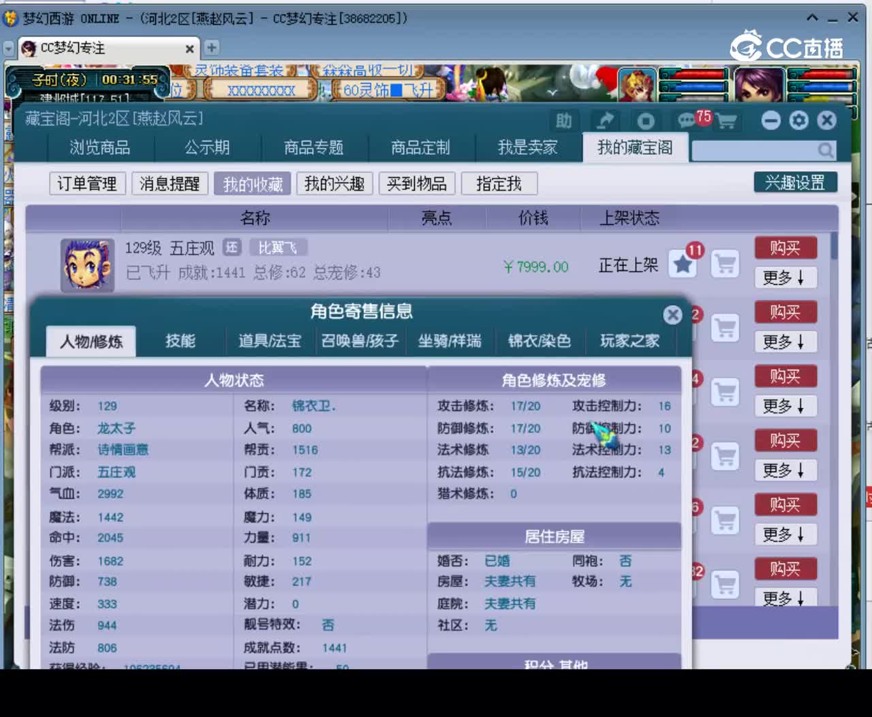872x717 pixels.
Task: Click cart icon in the row with badge 4
Action: pyautogui.click(x=726, y=392)
